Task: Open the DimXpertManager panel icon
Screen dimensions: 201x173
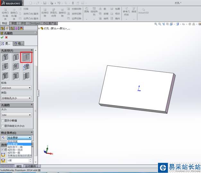Action: [16, 28]
